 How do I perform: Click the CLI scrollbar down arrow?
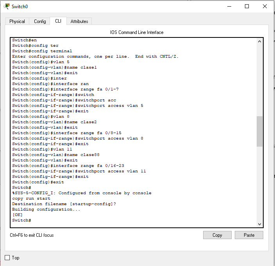pos(260,224)
